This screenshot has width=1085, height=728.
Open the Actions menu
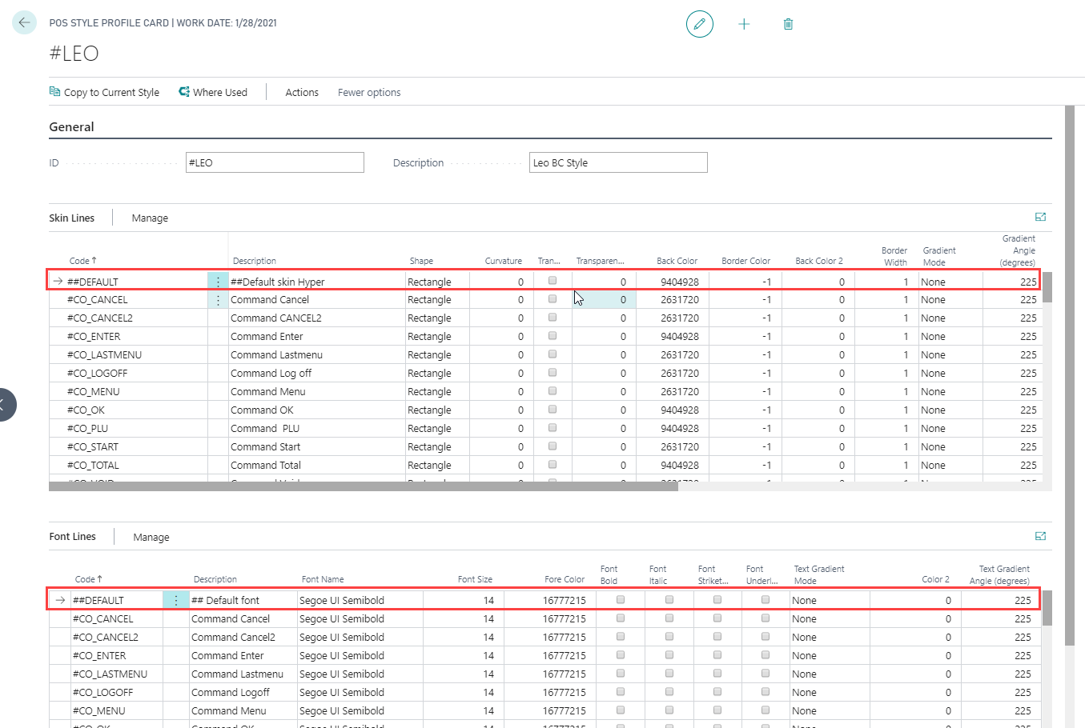coord(302,92)
